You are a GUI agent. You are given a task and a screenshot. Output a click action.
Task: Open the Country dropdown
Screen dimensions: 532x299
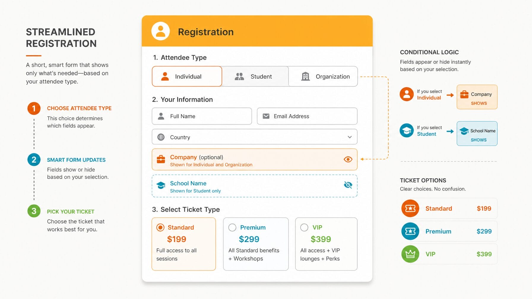pos(254,137)
